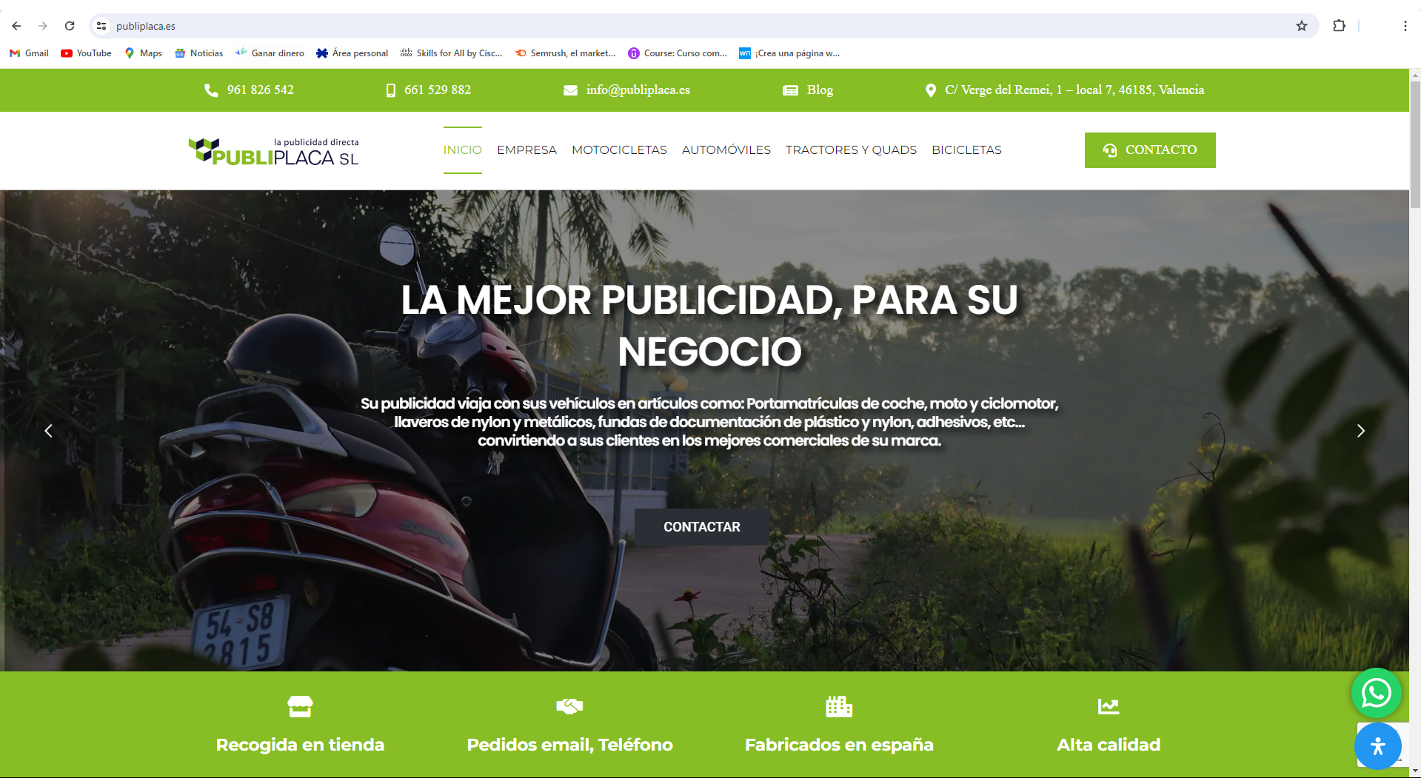Image resolution: width=1421 pixels, height=778 pixels.
Task: Click the LA MEJOR PUBLICIDAD headline
Action: coord(709,326)
